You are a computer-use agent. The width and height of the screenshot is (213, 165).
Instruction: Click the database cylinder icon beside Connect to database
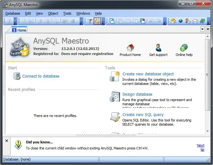point(17,76)
